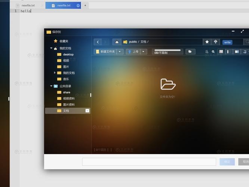Go up one level with up arrow icon
Viewport: 249px width, 187px height.
click(x=215, y=42)
